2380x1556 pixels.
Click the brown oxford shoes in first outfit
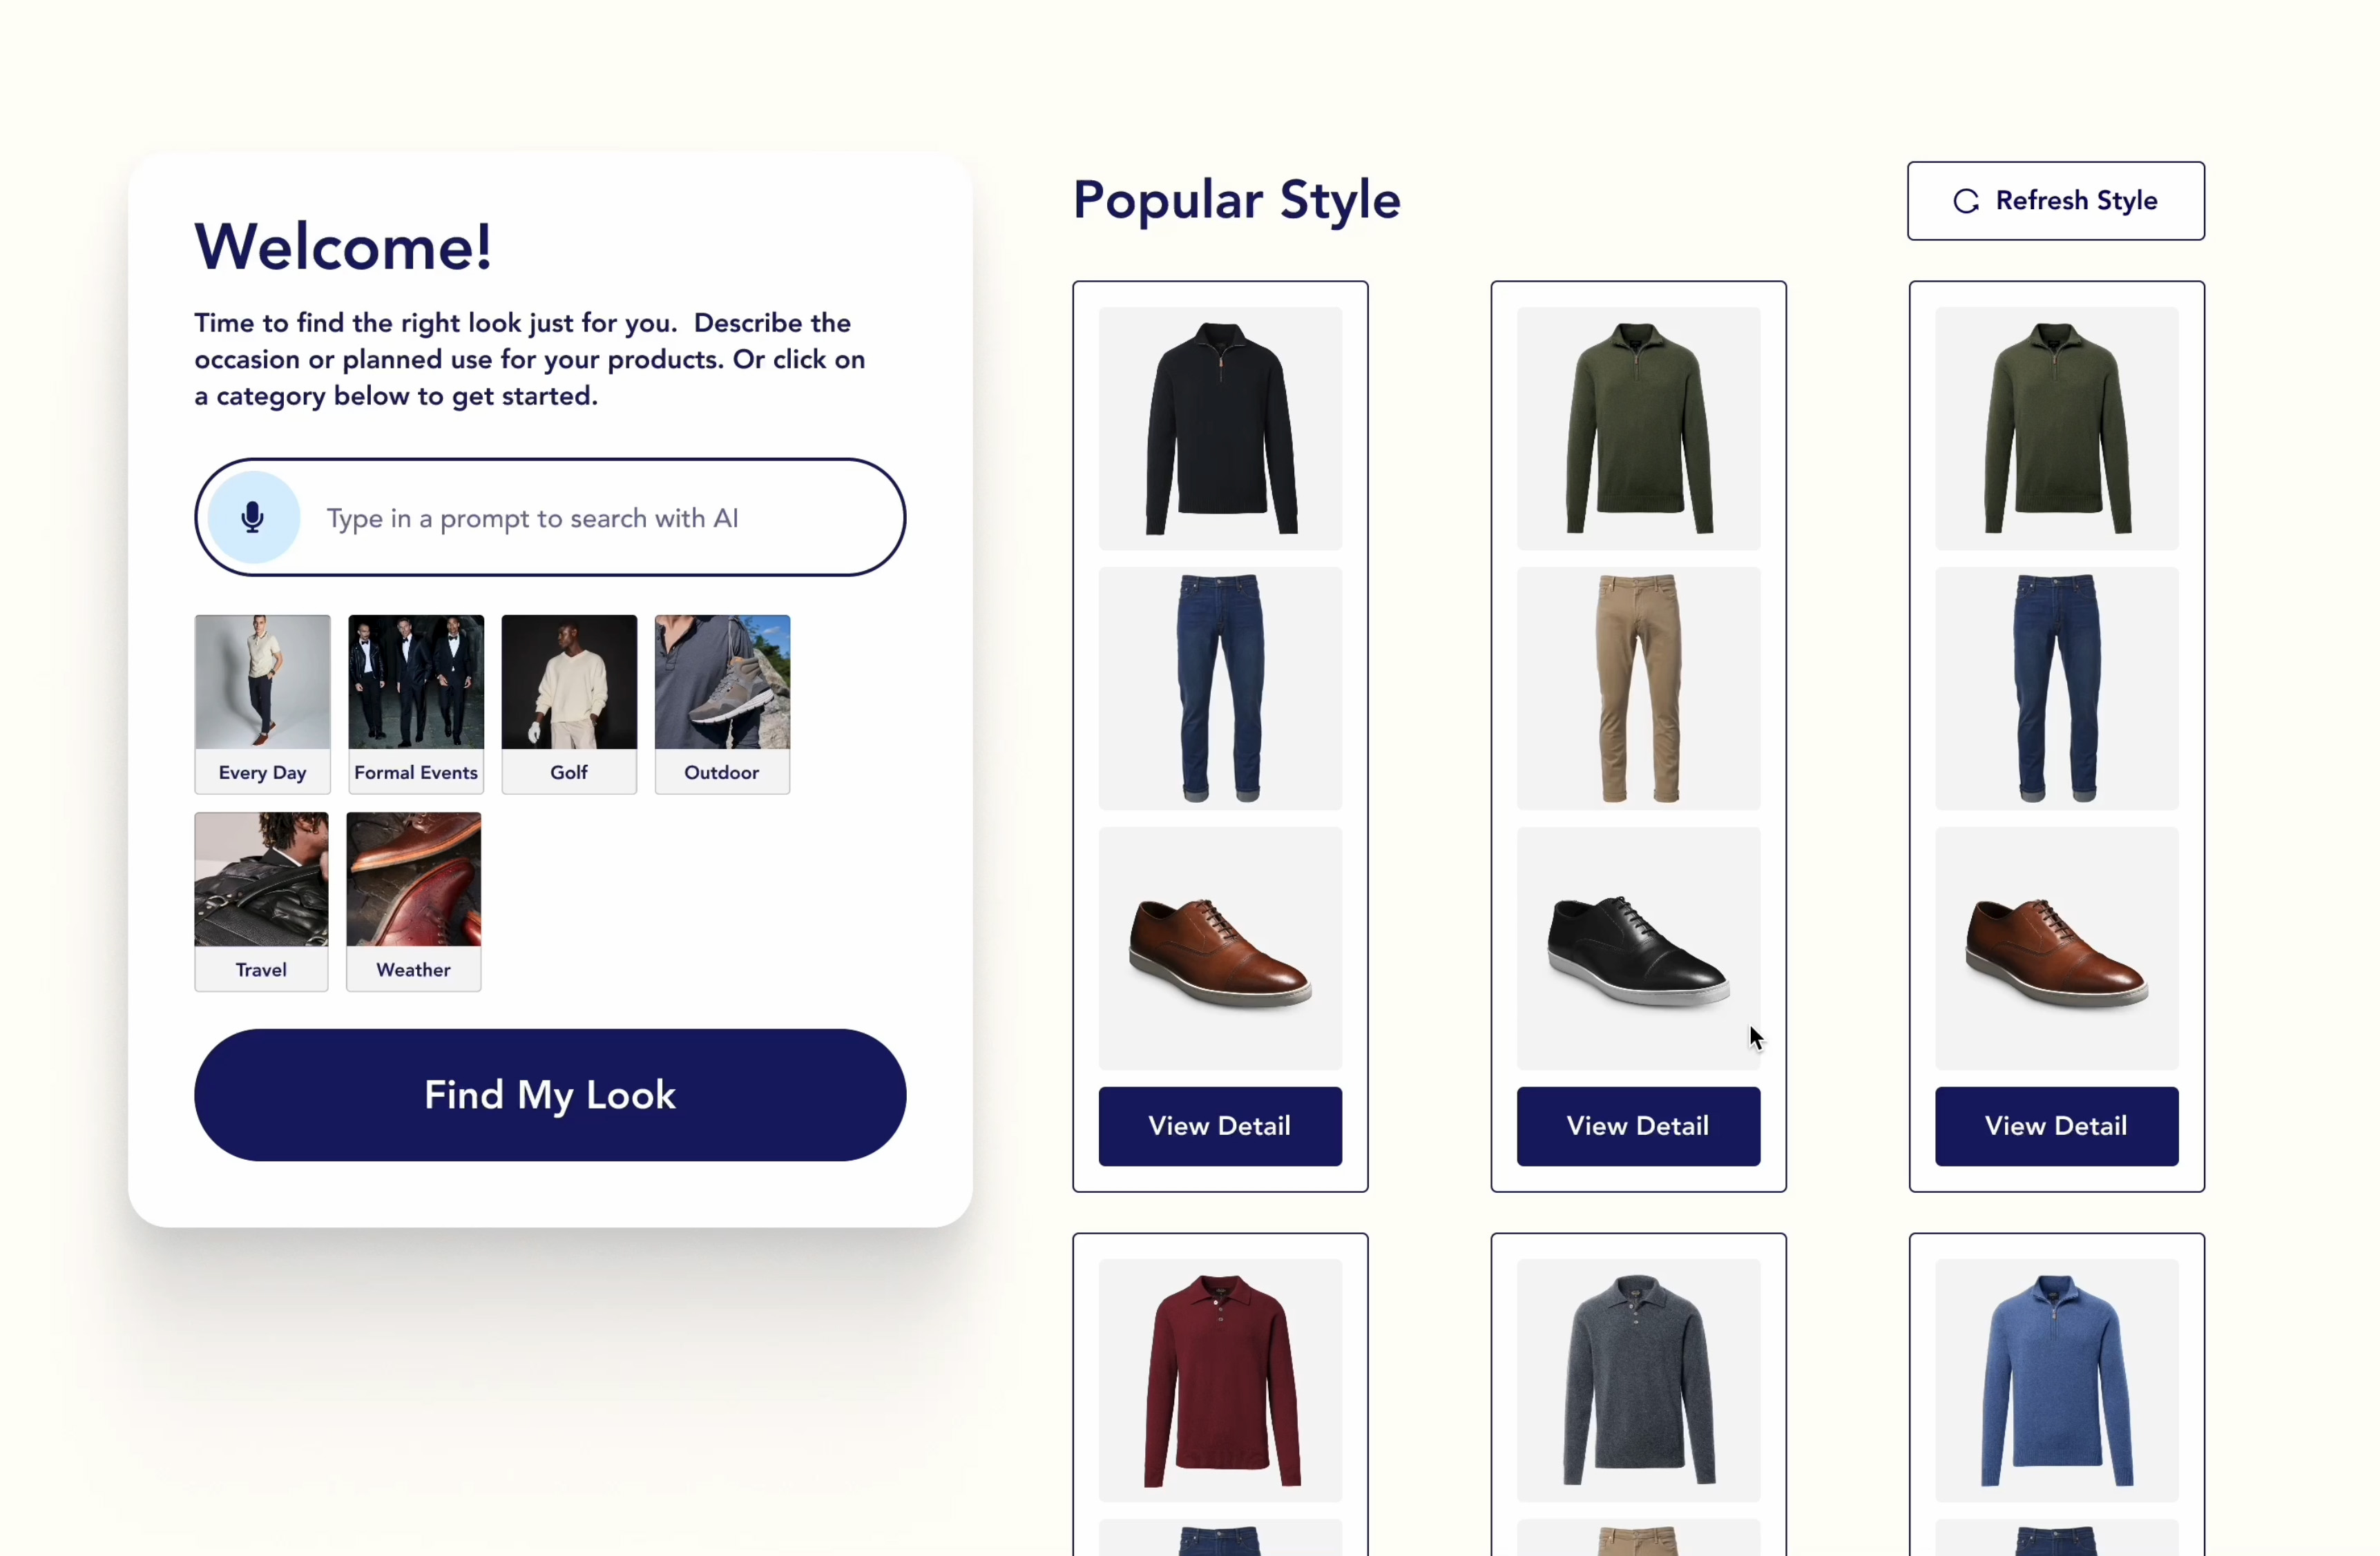[x=1219, y=949]
